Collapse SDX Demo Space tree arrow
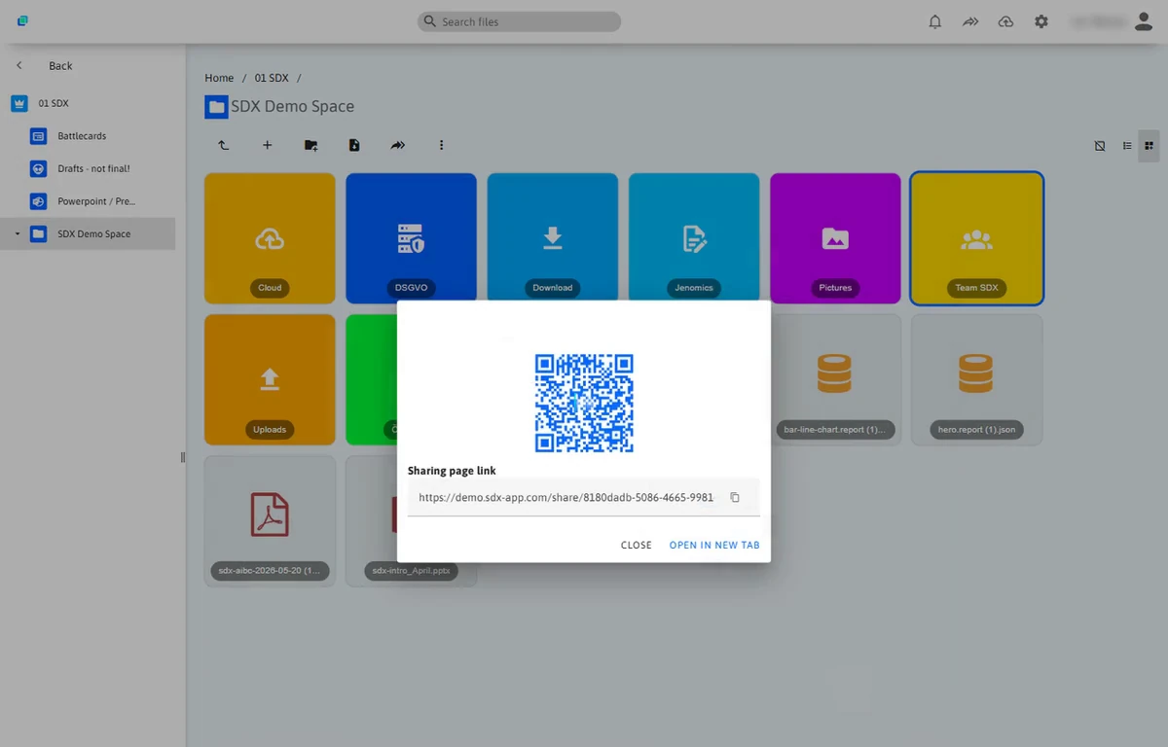The height and width of the screenshot is (747, 1168). 17,233
